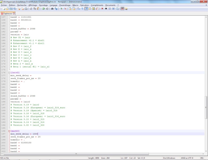Save the file with the floppy disk icon
208x160 pixels.
11,9
